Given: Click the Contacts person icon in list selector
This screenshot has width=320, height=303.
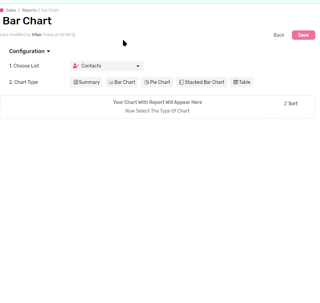Looking at the screenshot, I should pyautogui.click(x=76, y=66).
